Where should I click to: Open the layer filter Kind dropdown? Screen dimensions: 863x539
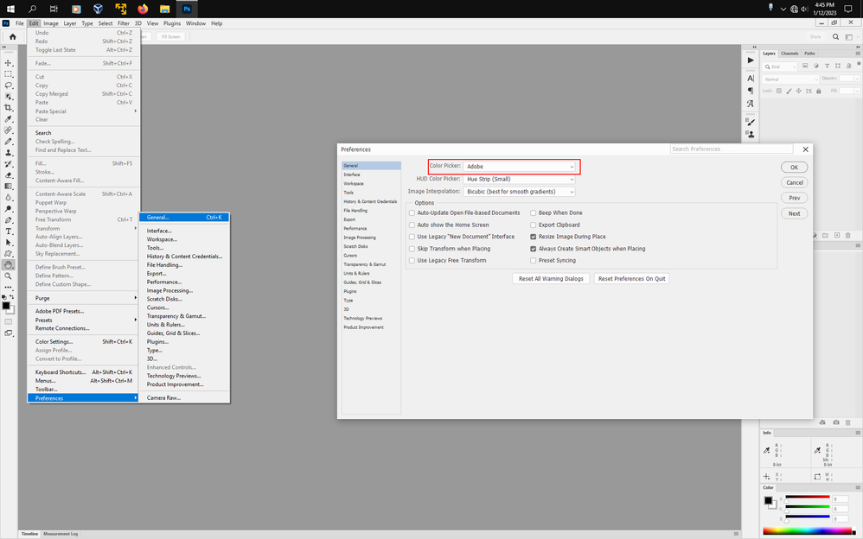tap(780, 67)
